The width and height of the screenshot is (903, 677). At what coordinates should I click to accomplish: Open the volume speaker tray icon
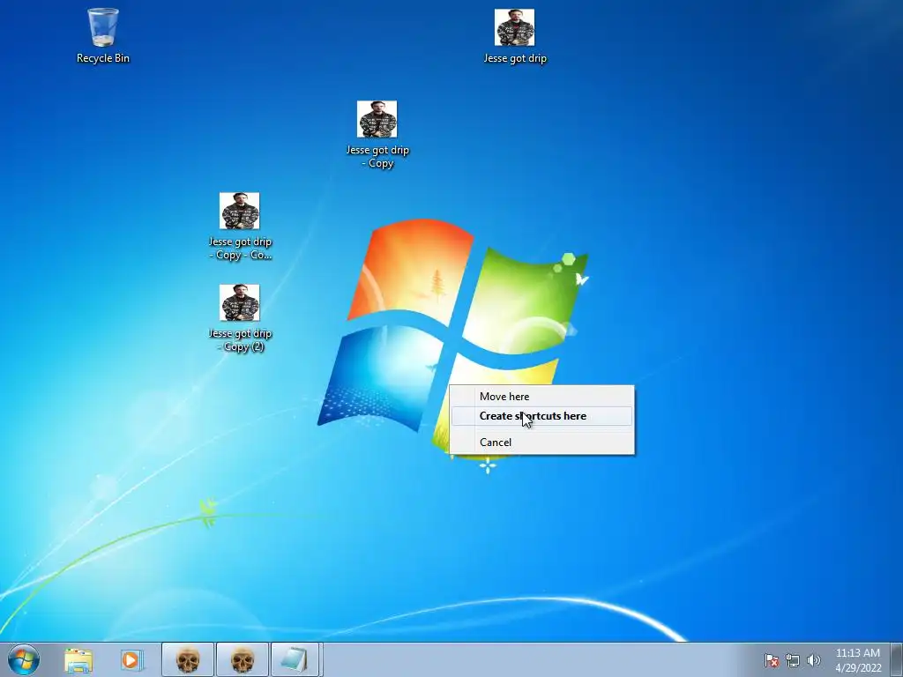coord(813,660)
